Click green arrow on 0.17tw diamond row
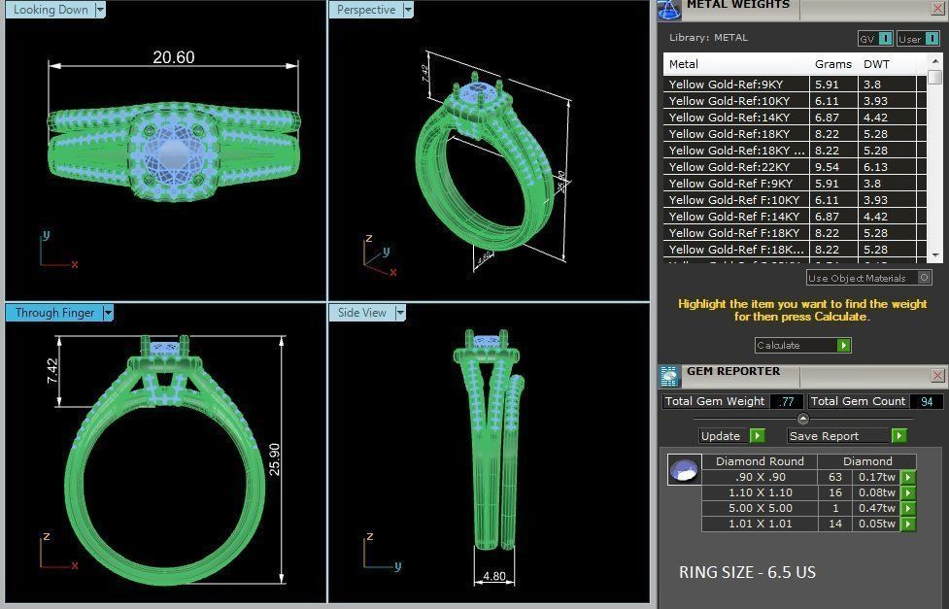This screenshot has height=609, width=949. 908,477
